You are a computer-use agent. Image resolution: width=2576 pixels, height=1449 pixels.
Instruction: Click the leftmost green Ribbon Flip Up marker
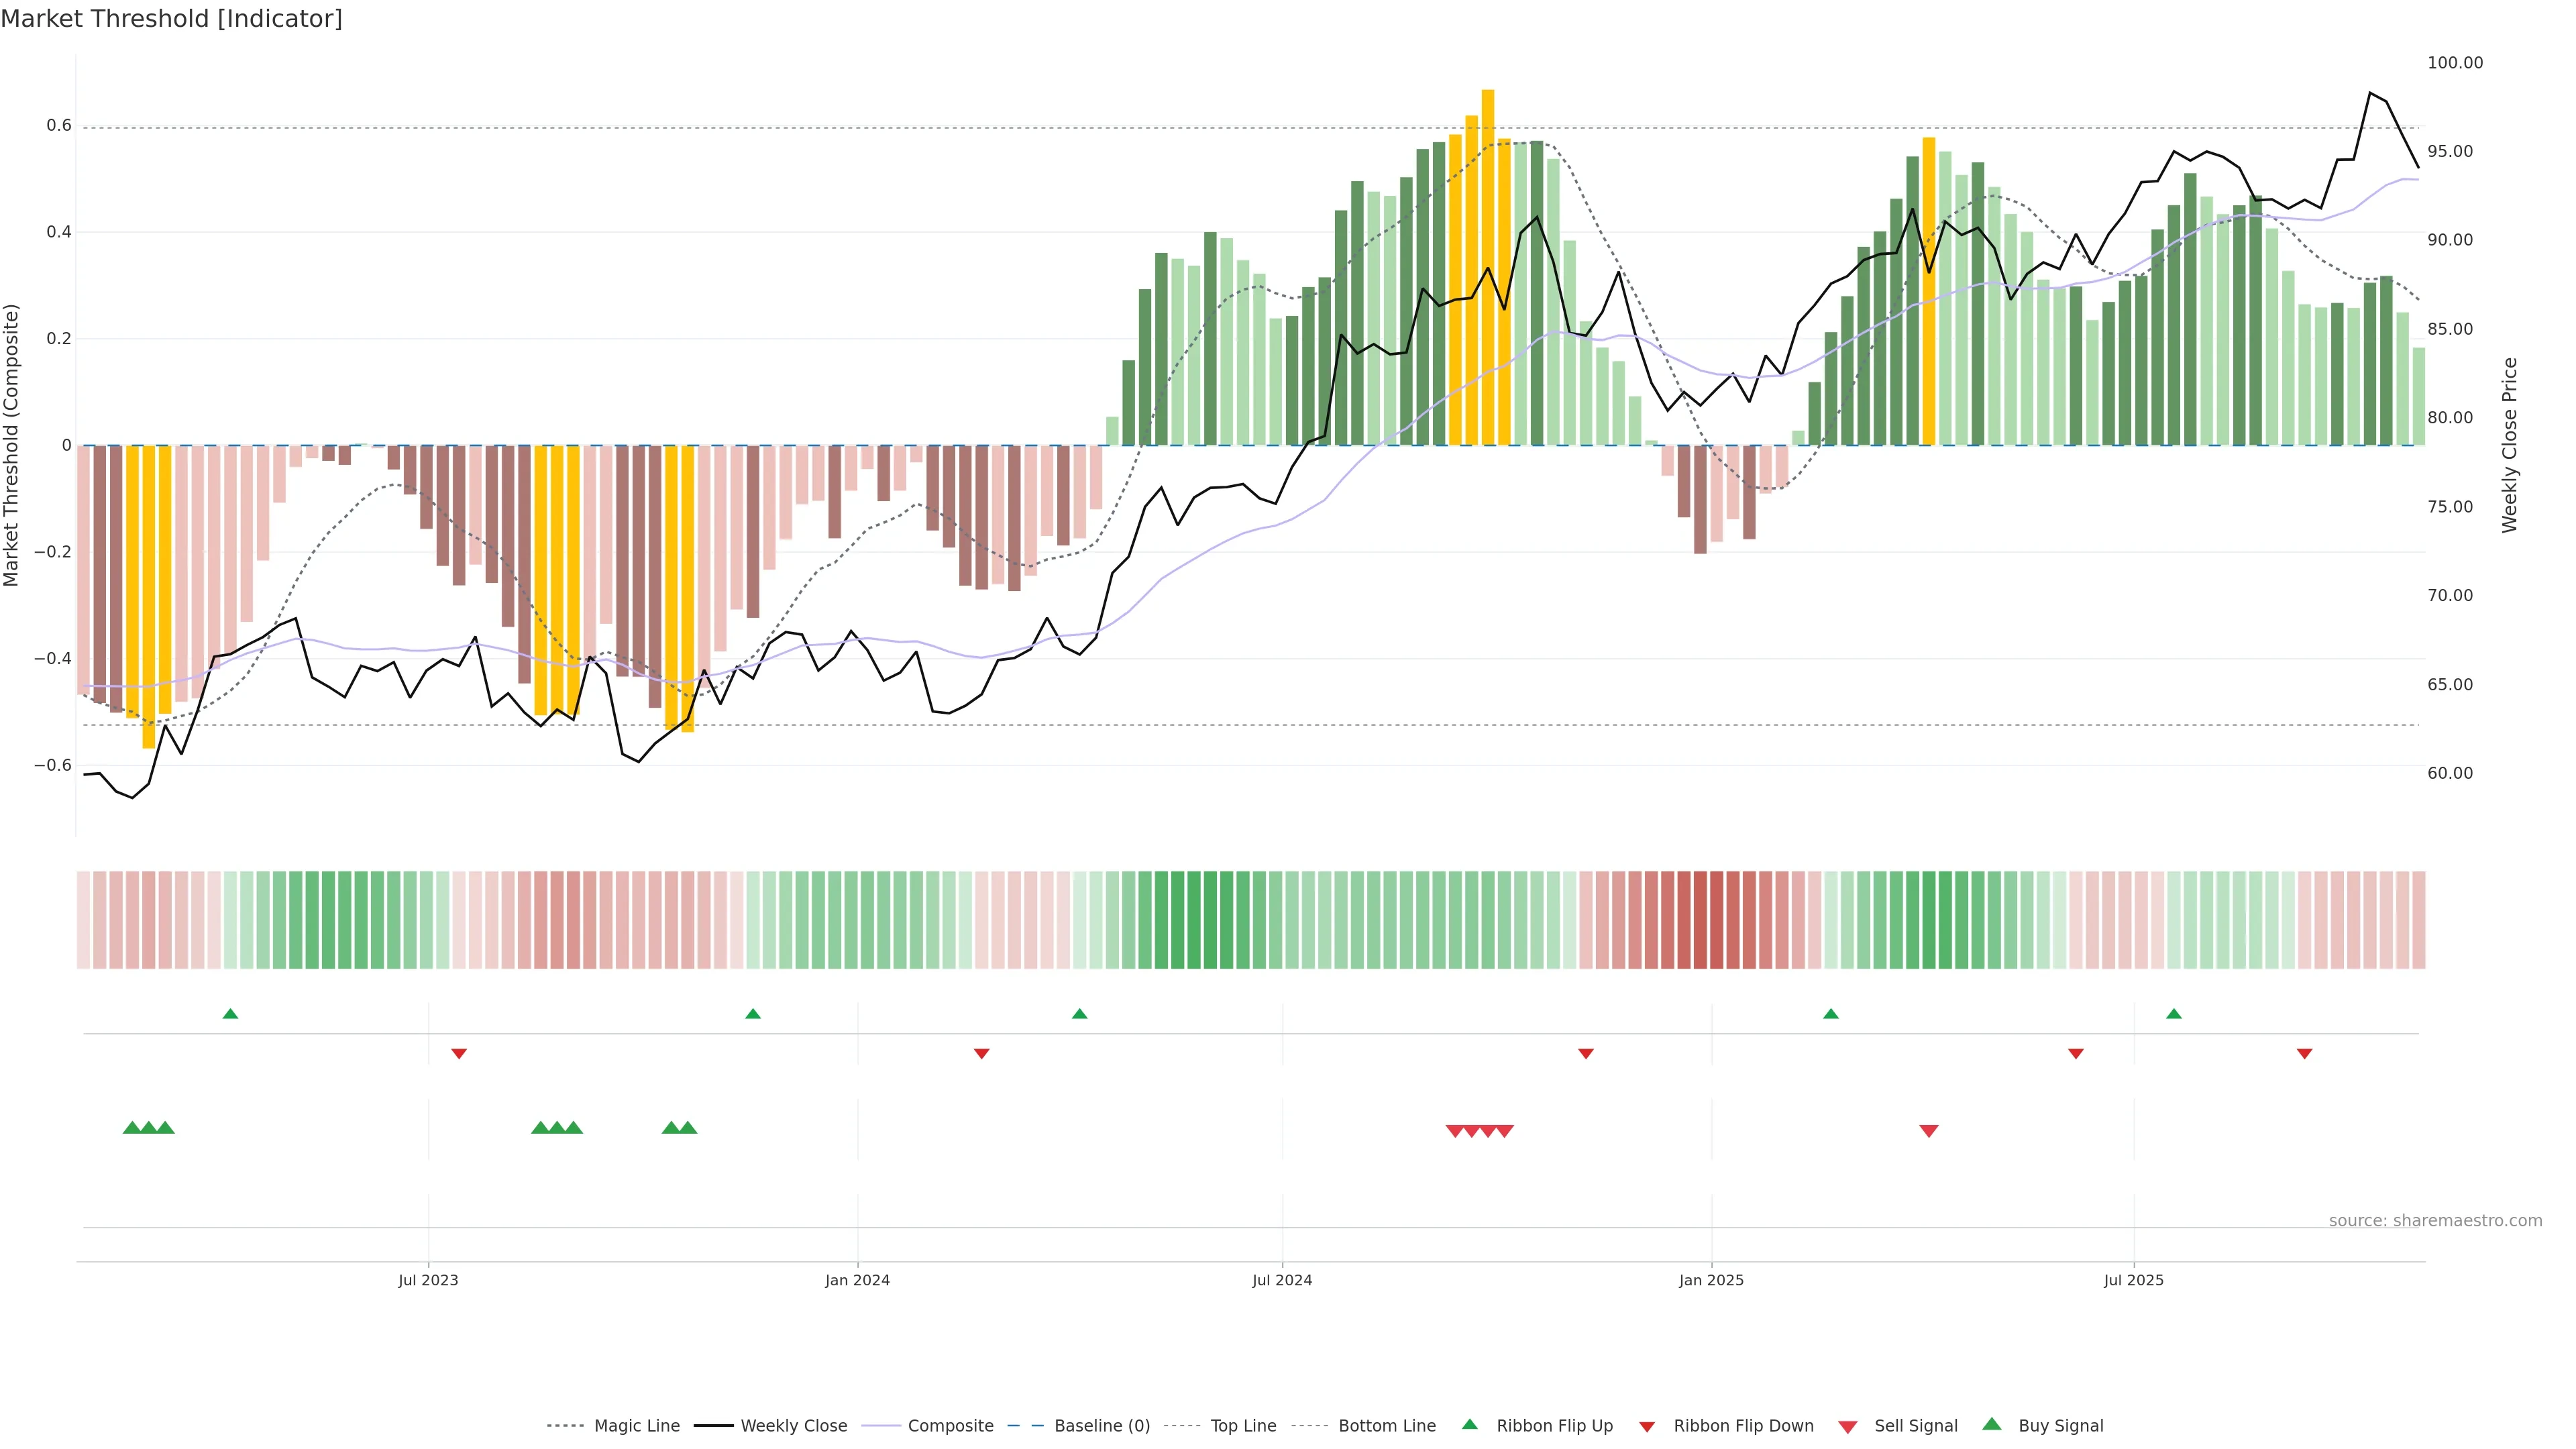[x=230, y=1014]
